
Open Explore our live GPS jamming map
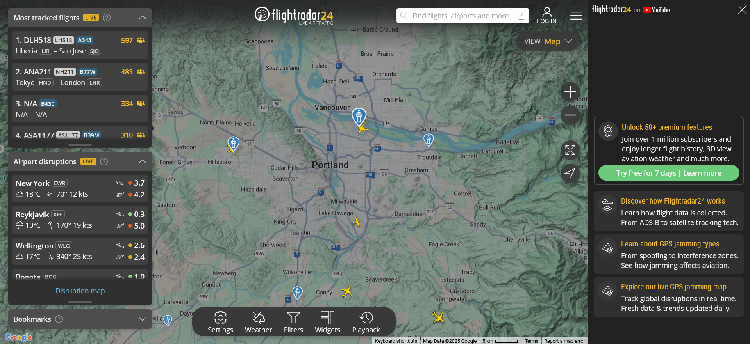point(669,297)
